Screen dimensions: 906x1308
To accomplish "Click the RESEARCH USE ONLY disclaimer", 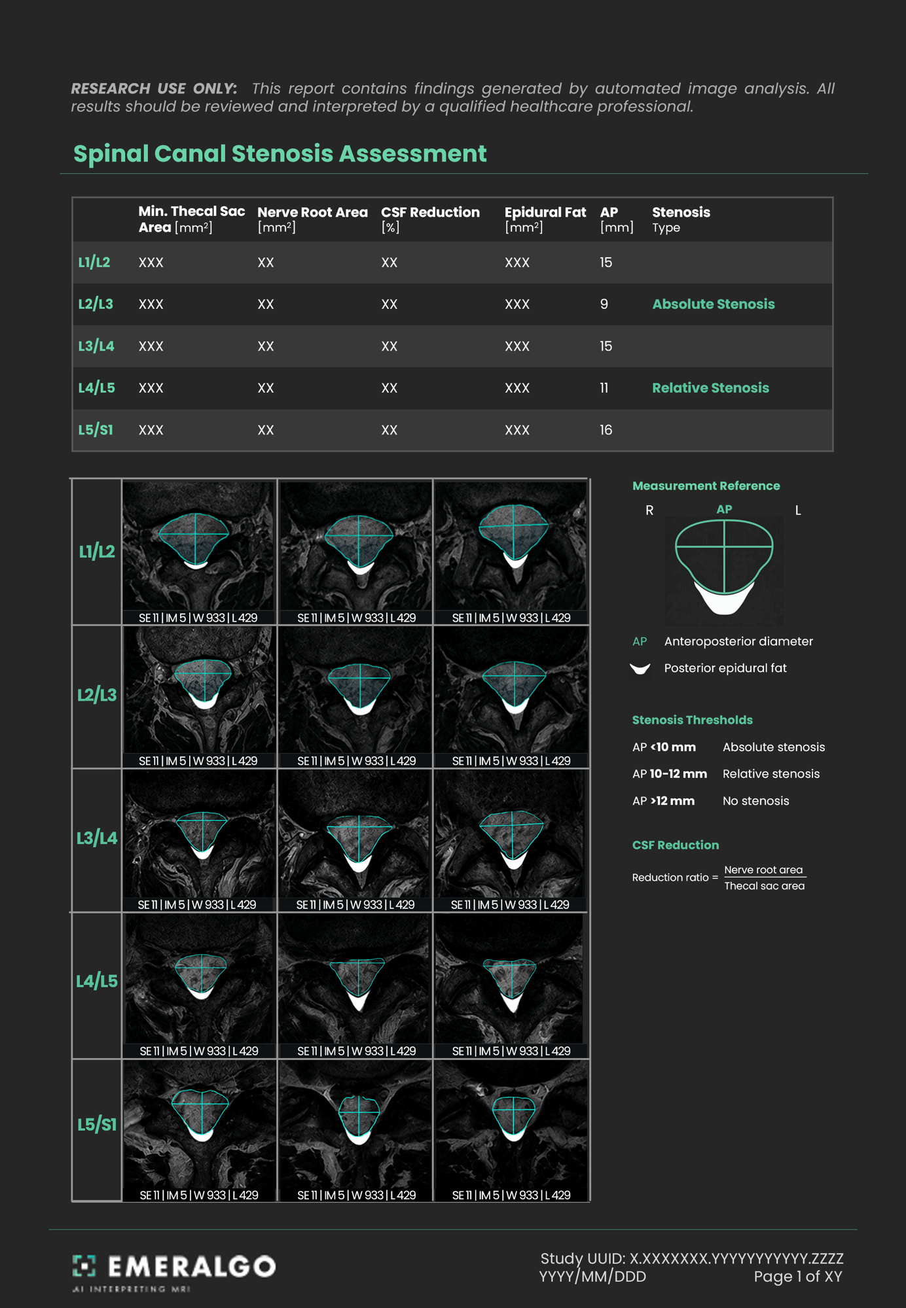I will click(452, 97).
